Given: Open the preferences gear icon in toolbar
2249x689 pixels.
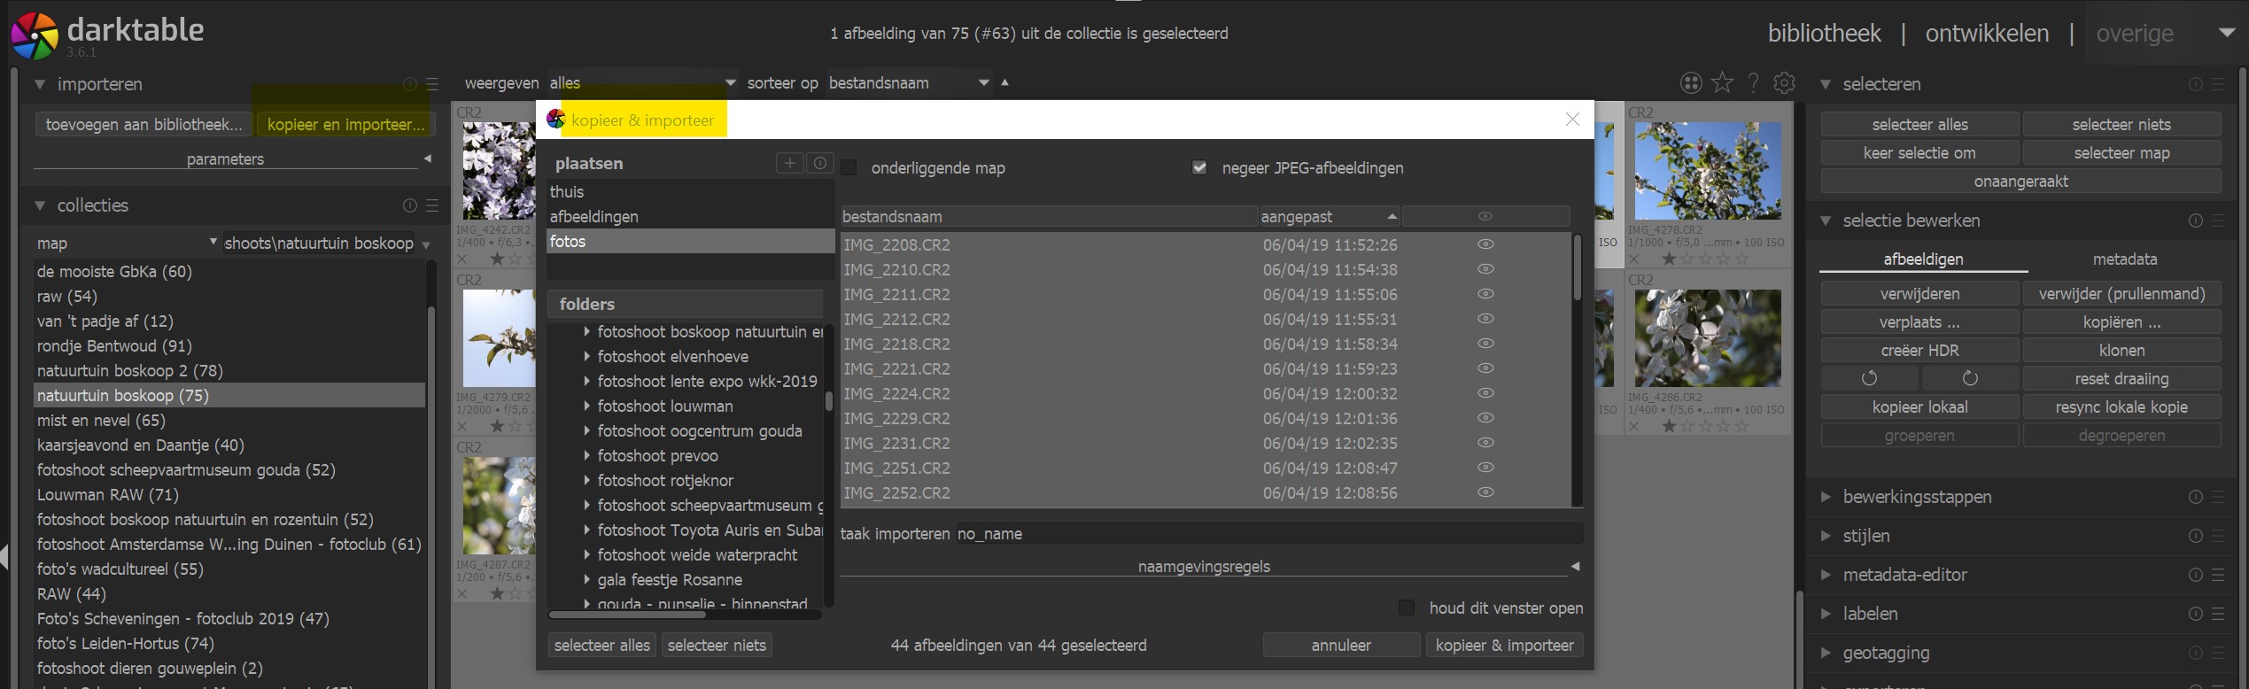Looking at the screenshot, I should (x=1784, y=82).
